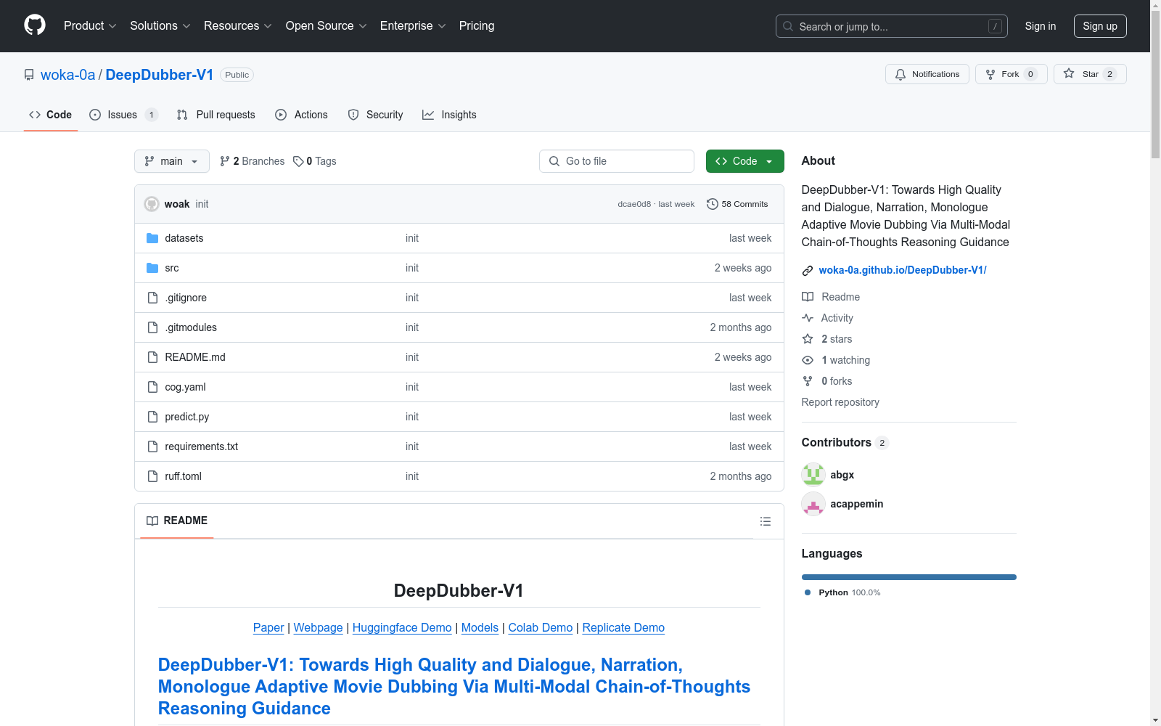View the 2 Branches link
This screenshot has width=1161, height=726.
point(253,161)
